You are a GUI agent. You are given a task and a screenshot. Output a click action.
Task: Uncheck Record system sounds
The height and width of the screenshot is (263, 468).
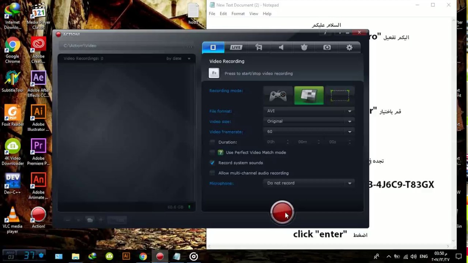click(x=212, y=163)
